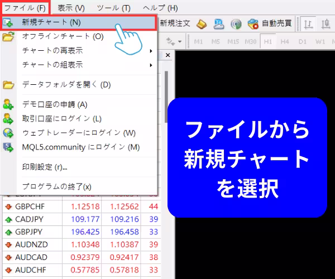Click the trade account login icon
This screenshot has width=335, height=279.
(8, 119)
